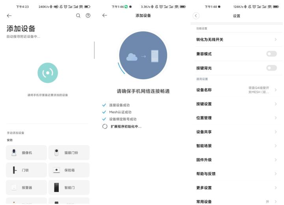Click the circular cloud sync progress indicator

coord(143,55)
